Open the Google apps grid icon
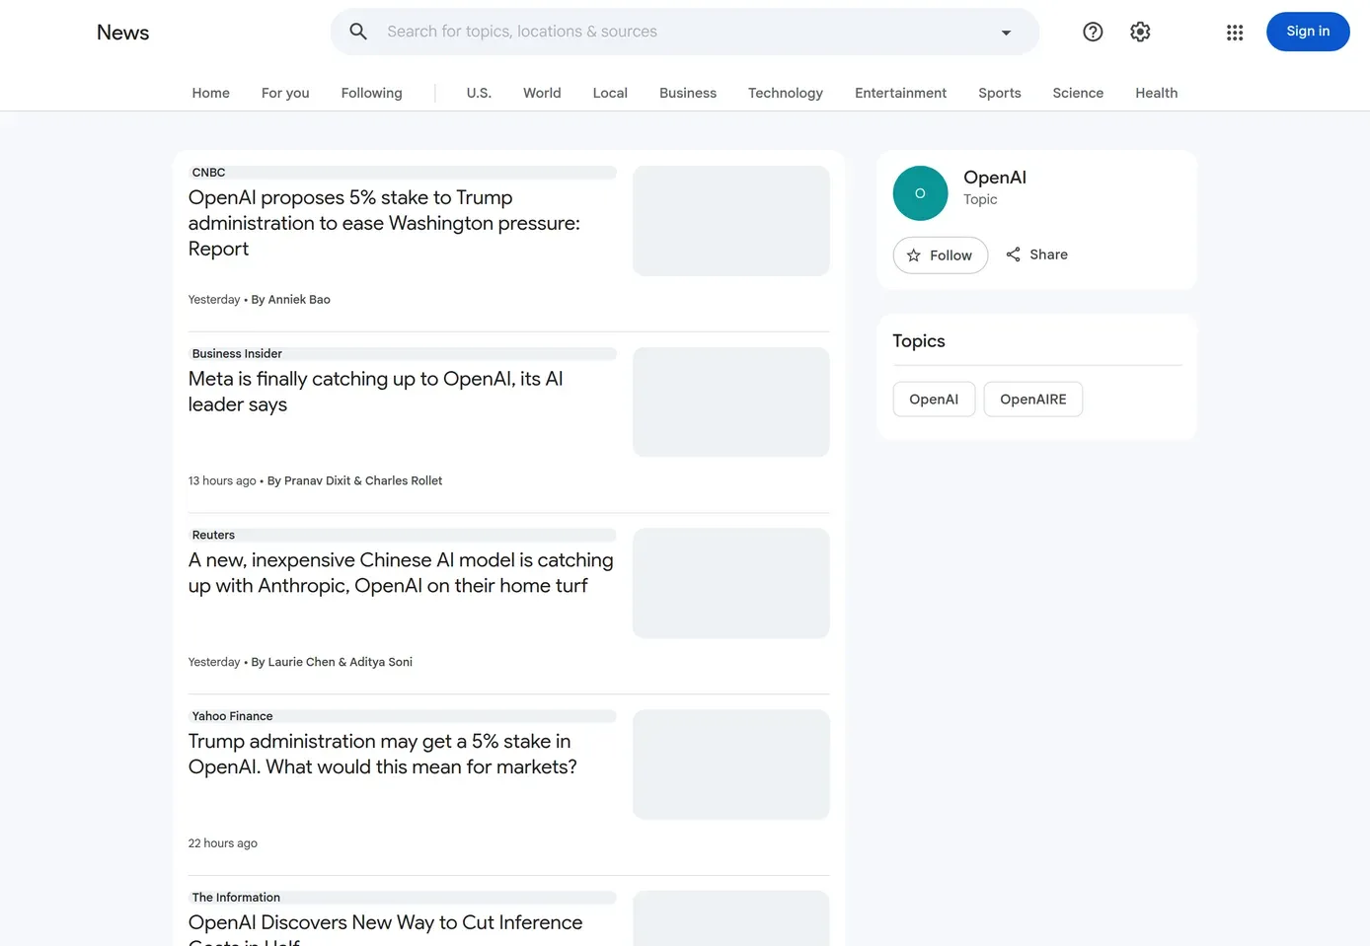The image size is (1370, 946). (x=1235, y=33)
